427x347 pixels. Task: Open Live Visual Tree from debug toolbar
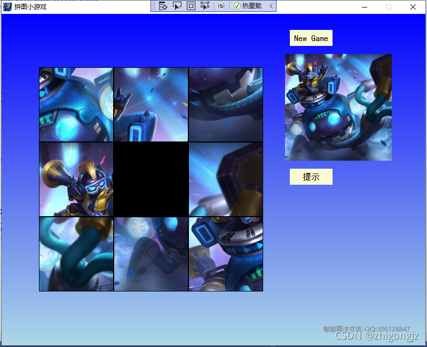pos(163,6)
